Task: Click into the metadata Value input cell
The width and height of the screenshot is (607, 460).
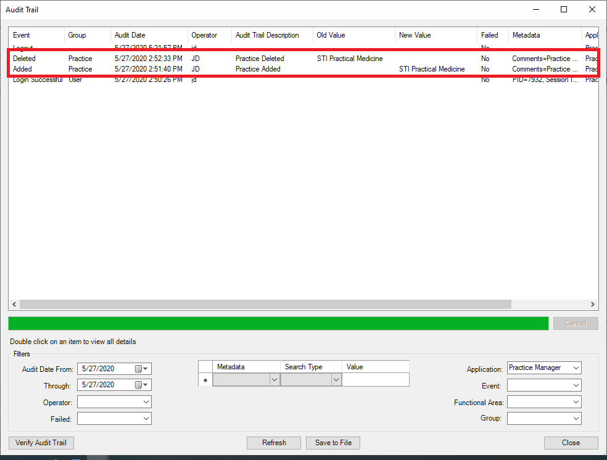Action: 375,380
